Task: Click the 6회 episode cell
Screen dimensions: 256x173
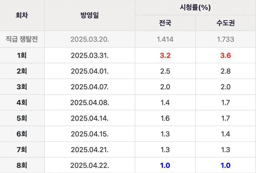Action: [x=22, y=134]
